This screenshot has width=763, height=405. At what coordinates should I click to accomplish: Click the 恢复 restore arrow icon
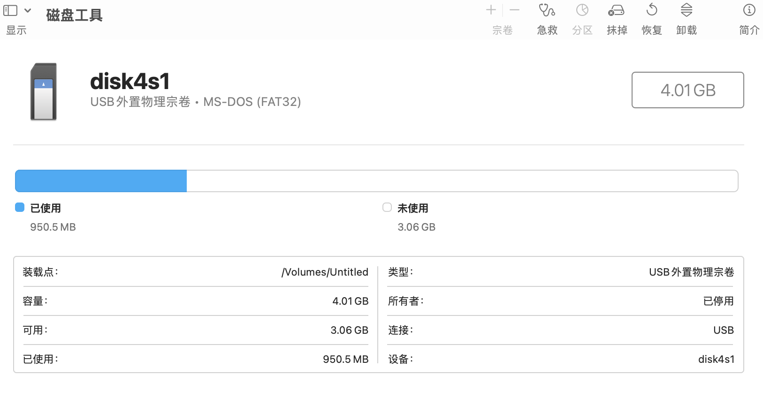[652, 10]
